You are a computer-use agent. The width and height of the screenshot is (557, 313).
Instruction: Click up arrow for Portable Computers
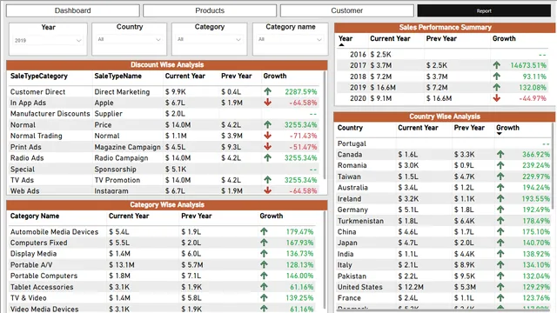coord(264,276)
